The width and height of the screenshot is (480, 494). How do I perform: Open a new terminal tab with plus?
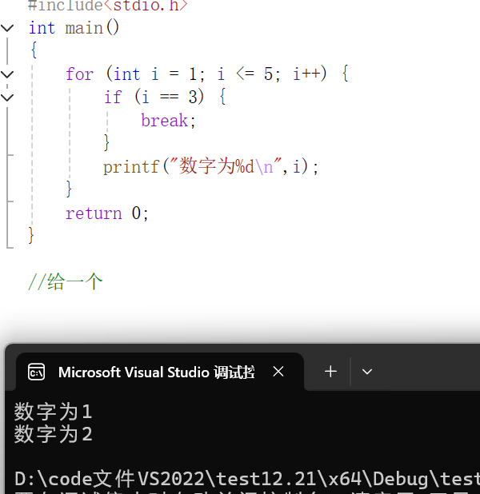[x=330, y=372]
